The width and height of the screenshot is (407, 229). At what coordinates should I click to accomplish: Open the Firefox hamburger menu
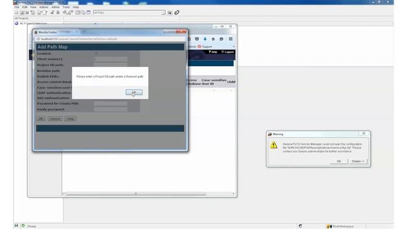click(x=230, y=39)
